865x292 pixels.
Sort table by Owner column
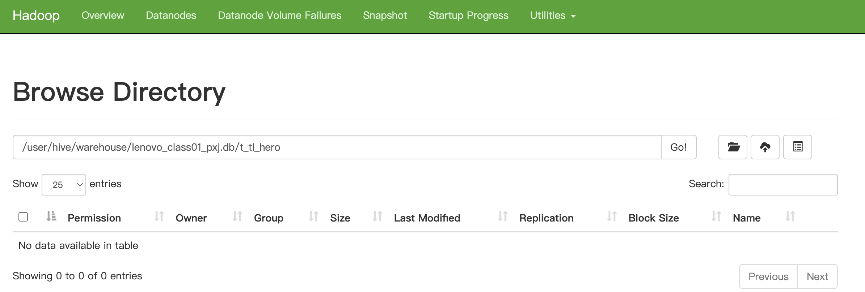pos(191,218)
